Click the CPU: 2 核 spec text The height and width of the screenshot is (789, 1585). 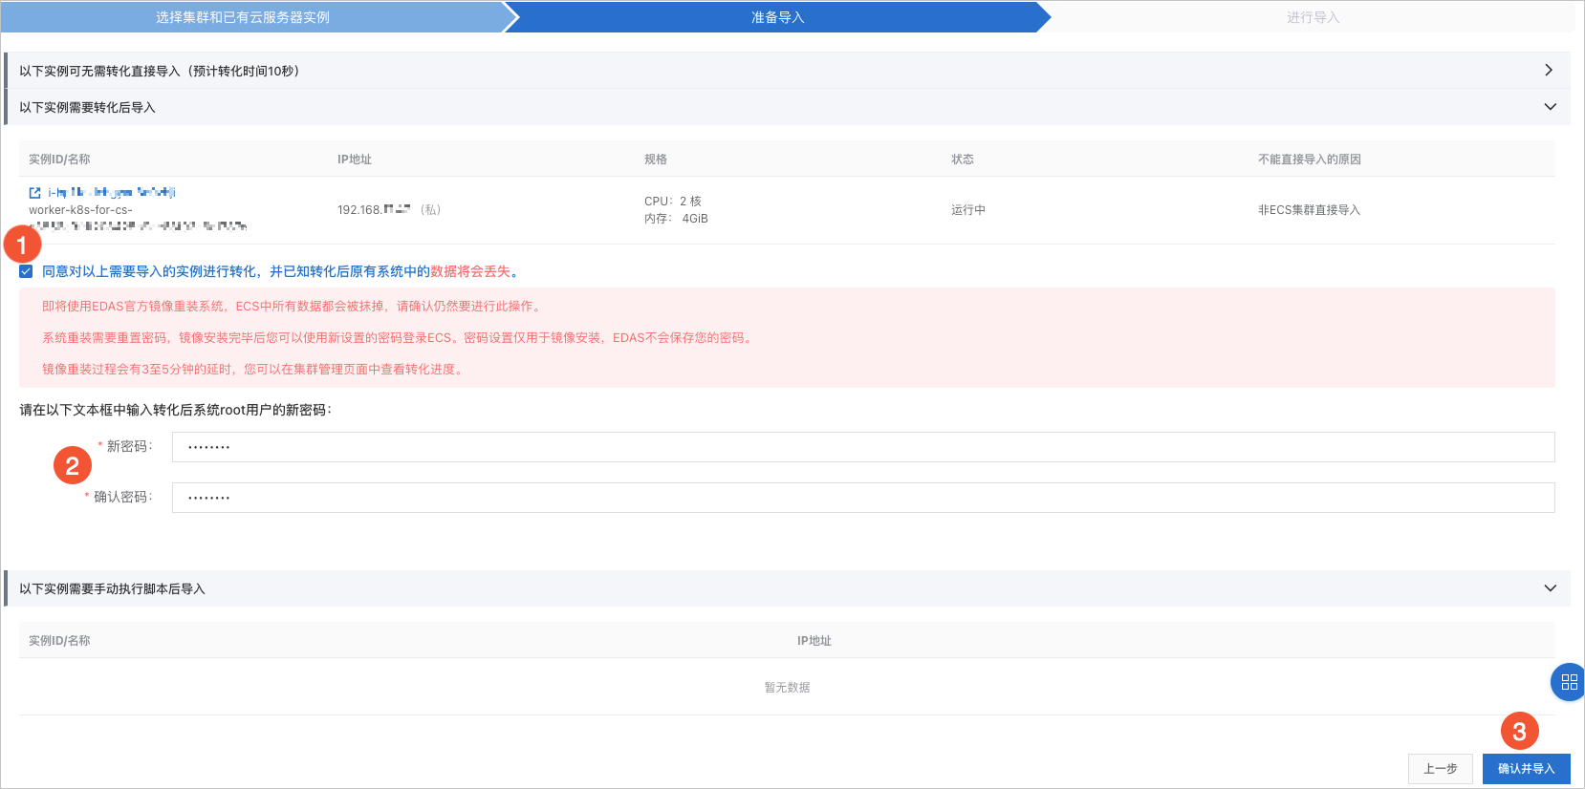(x=673, y=202)
